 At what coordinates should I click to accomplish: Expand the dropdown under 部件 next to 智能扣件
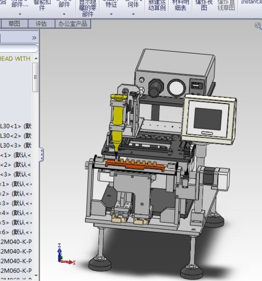click(x=64, y=14)
